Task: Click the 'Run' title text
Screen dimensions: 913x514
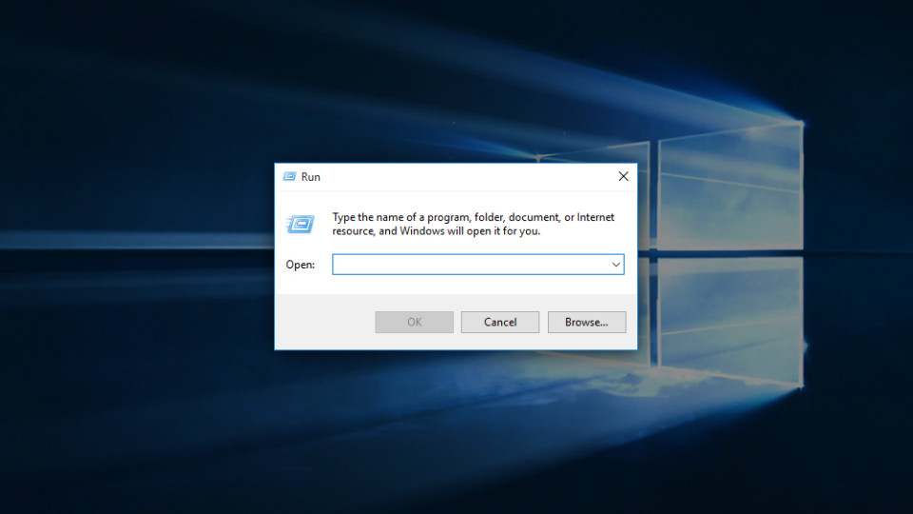Action: 310,177
